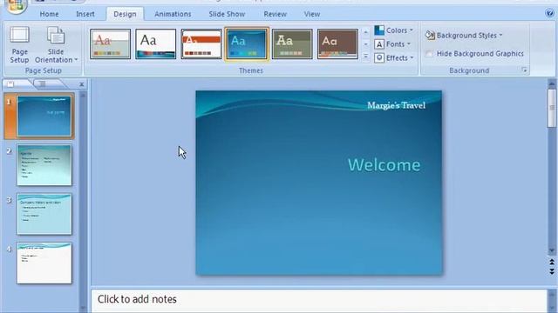The width and height of the screenshot is (558, 313).
Task: Switch to the Home tab
Action: 49,14
